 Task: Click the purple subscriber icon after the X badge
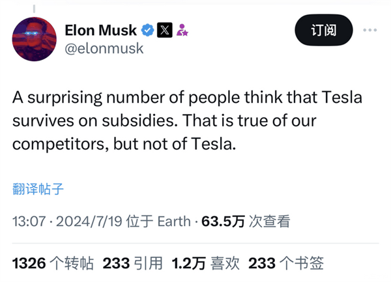click(x=182, y=30)
